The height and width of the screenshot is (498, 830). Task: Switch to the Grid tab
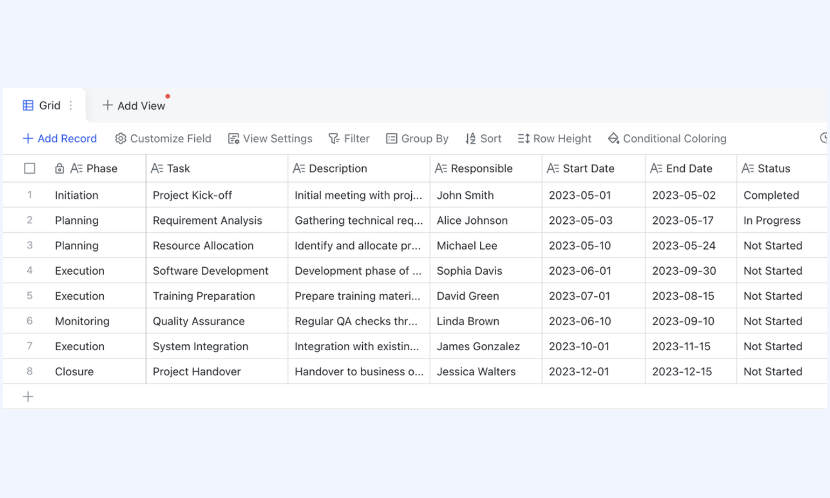[44, 105]
